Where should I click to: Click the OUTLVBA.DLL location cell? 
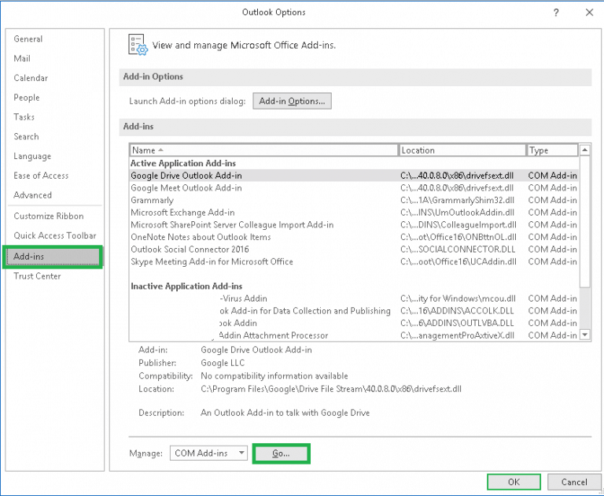tap(457, 324)
